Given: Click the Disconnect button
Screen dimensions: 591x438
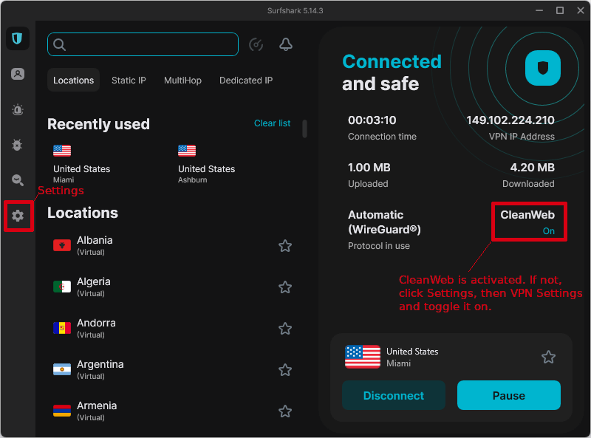Looking at the screenshot, I should coord(394,395).
